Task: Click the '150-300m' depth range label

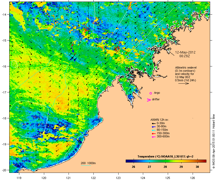Action: (163, 133)
